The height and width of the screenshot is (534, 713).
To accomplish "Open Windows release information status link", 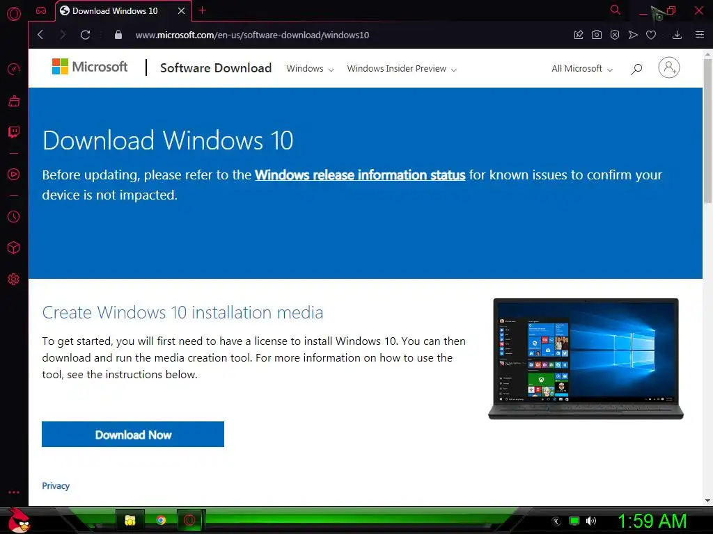I will click(x=360, y=175).
